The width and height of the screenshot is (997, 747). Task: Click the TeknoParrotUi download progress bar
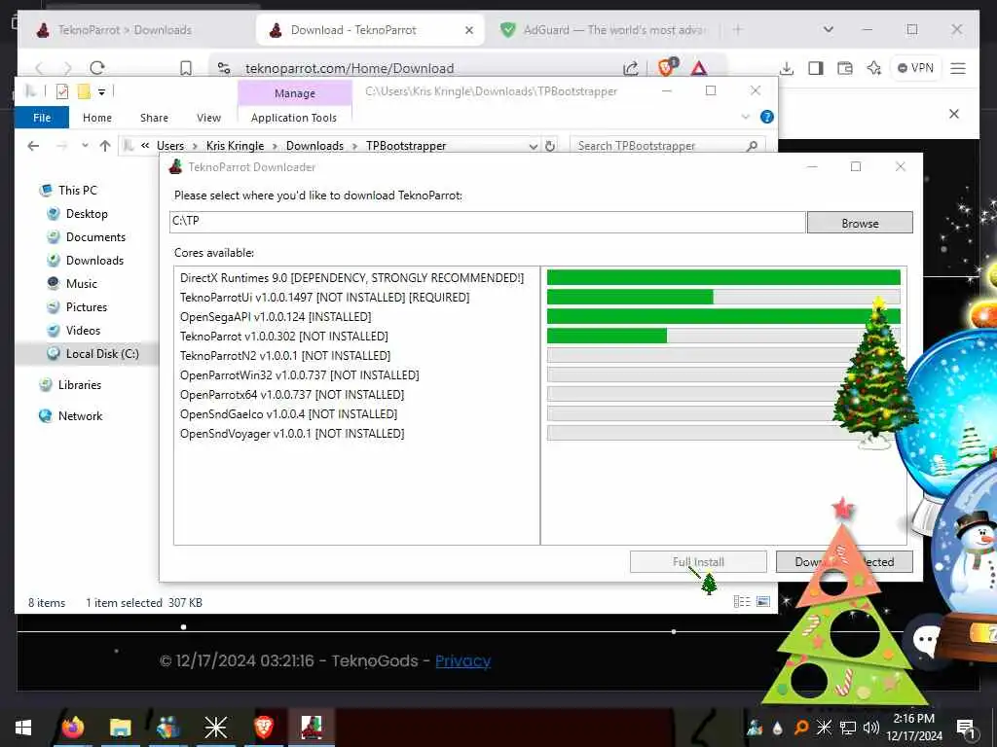723,297
